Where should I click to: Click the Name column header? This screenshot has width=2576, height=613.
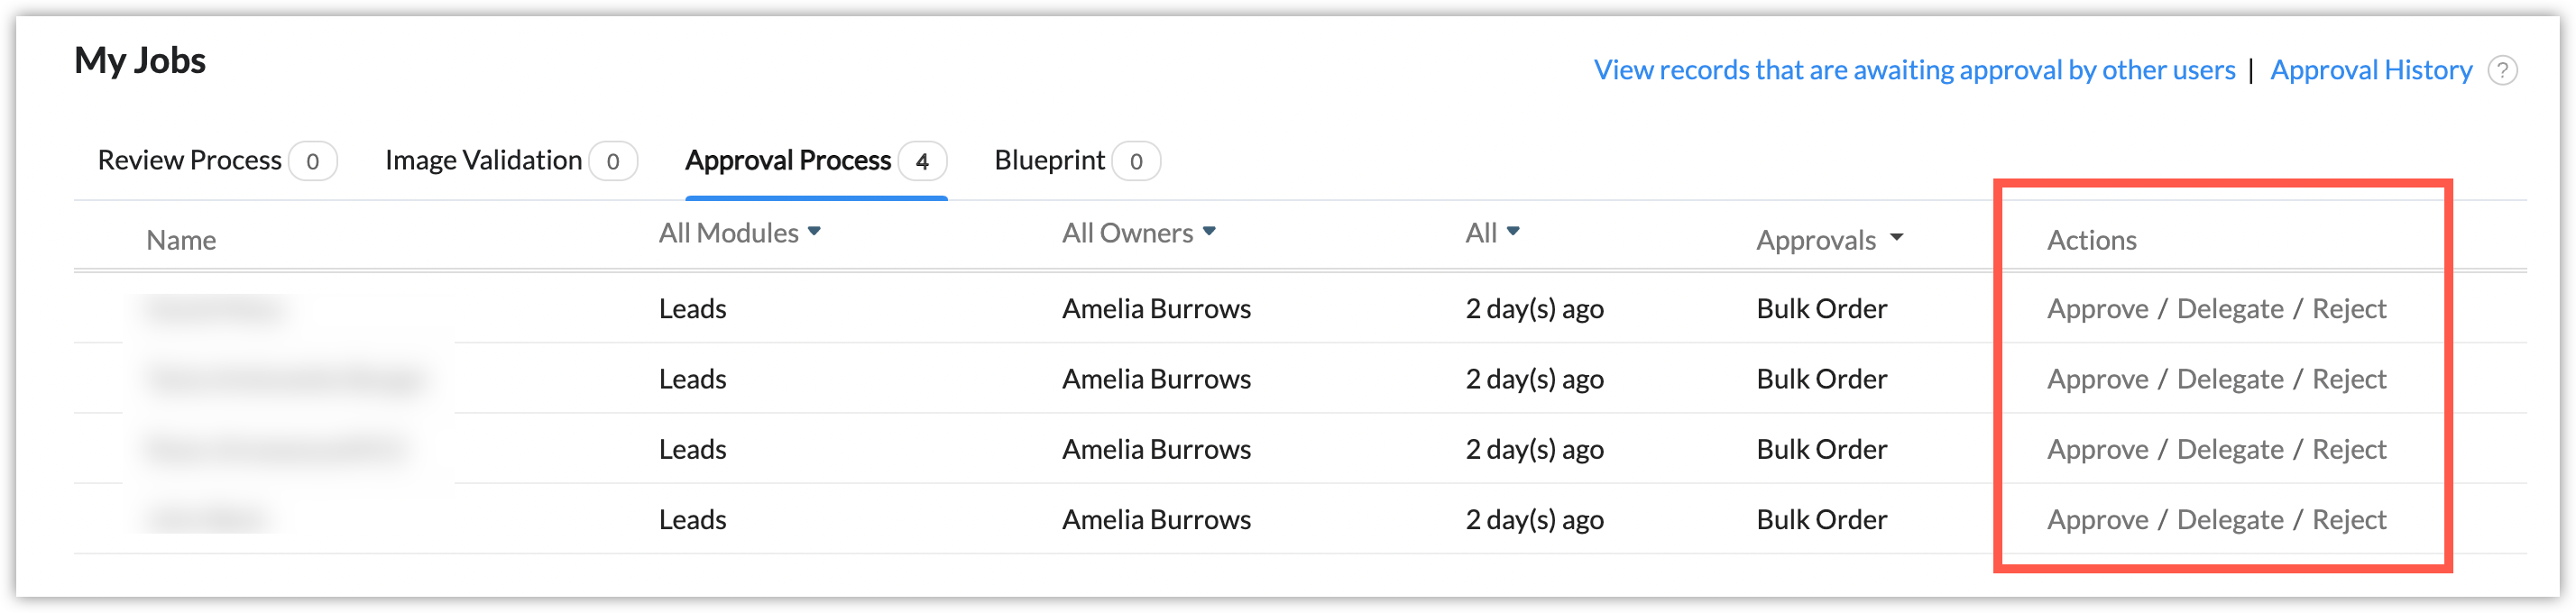(x=181, y=240)
